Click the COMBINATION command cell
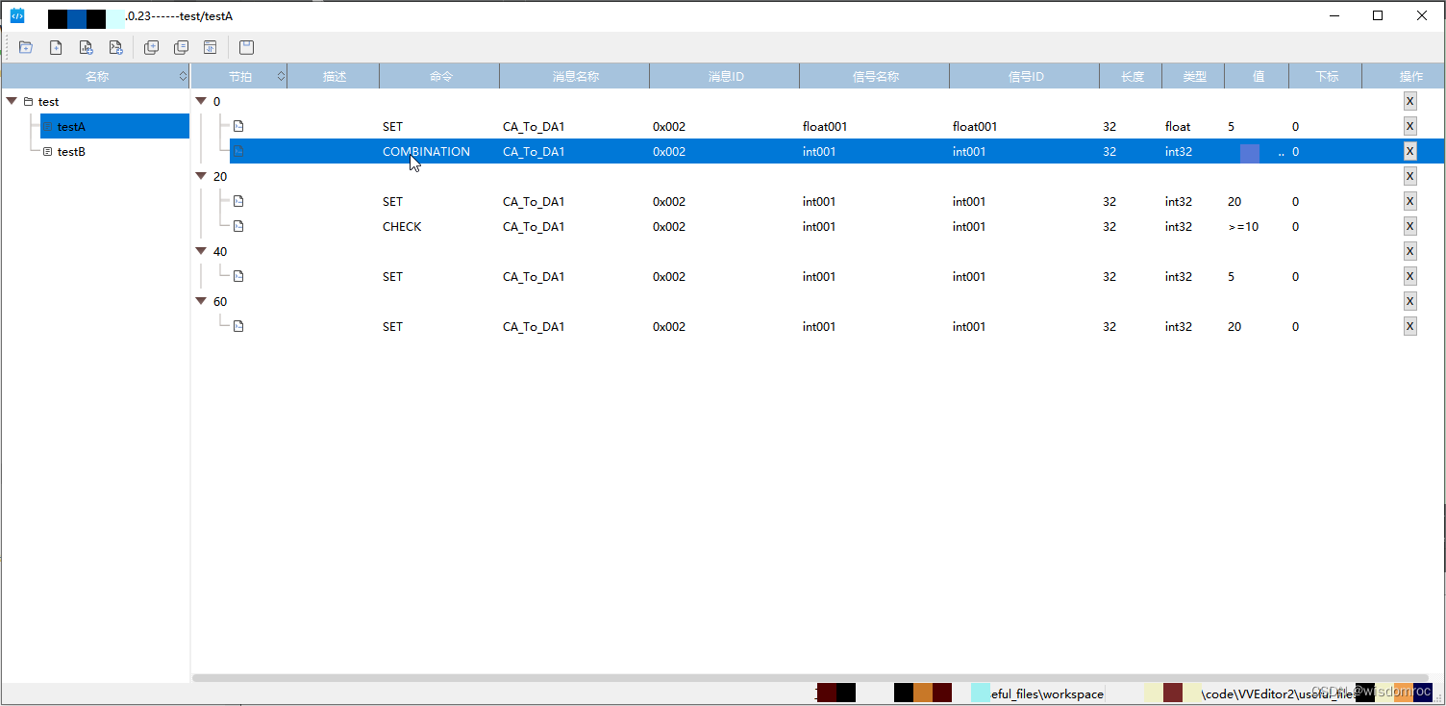 tap(426, 151)
